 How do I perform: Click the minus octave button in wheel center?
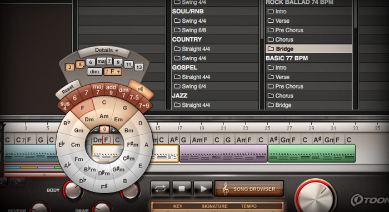(x=96, y=130)
